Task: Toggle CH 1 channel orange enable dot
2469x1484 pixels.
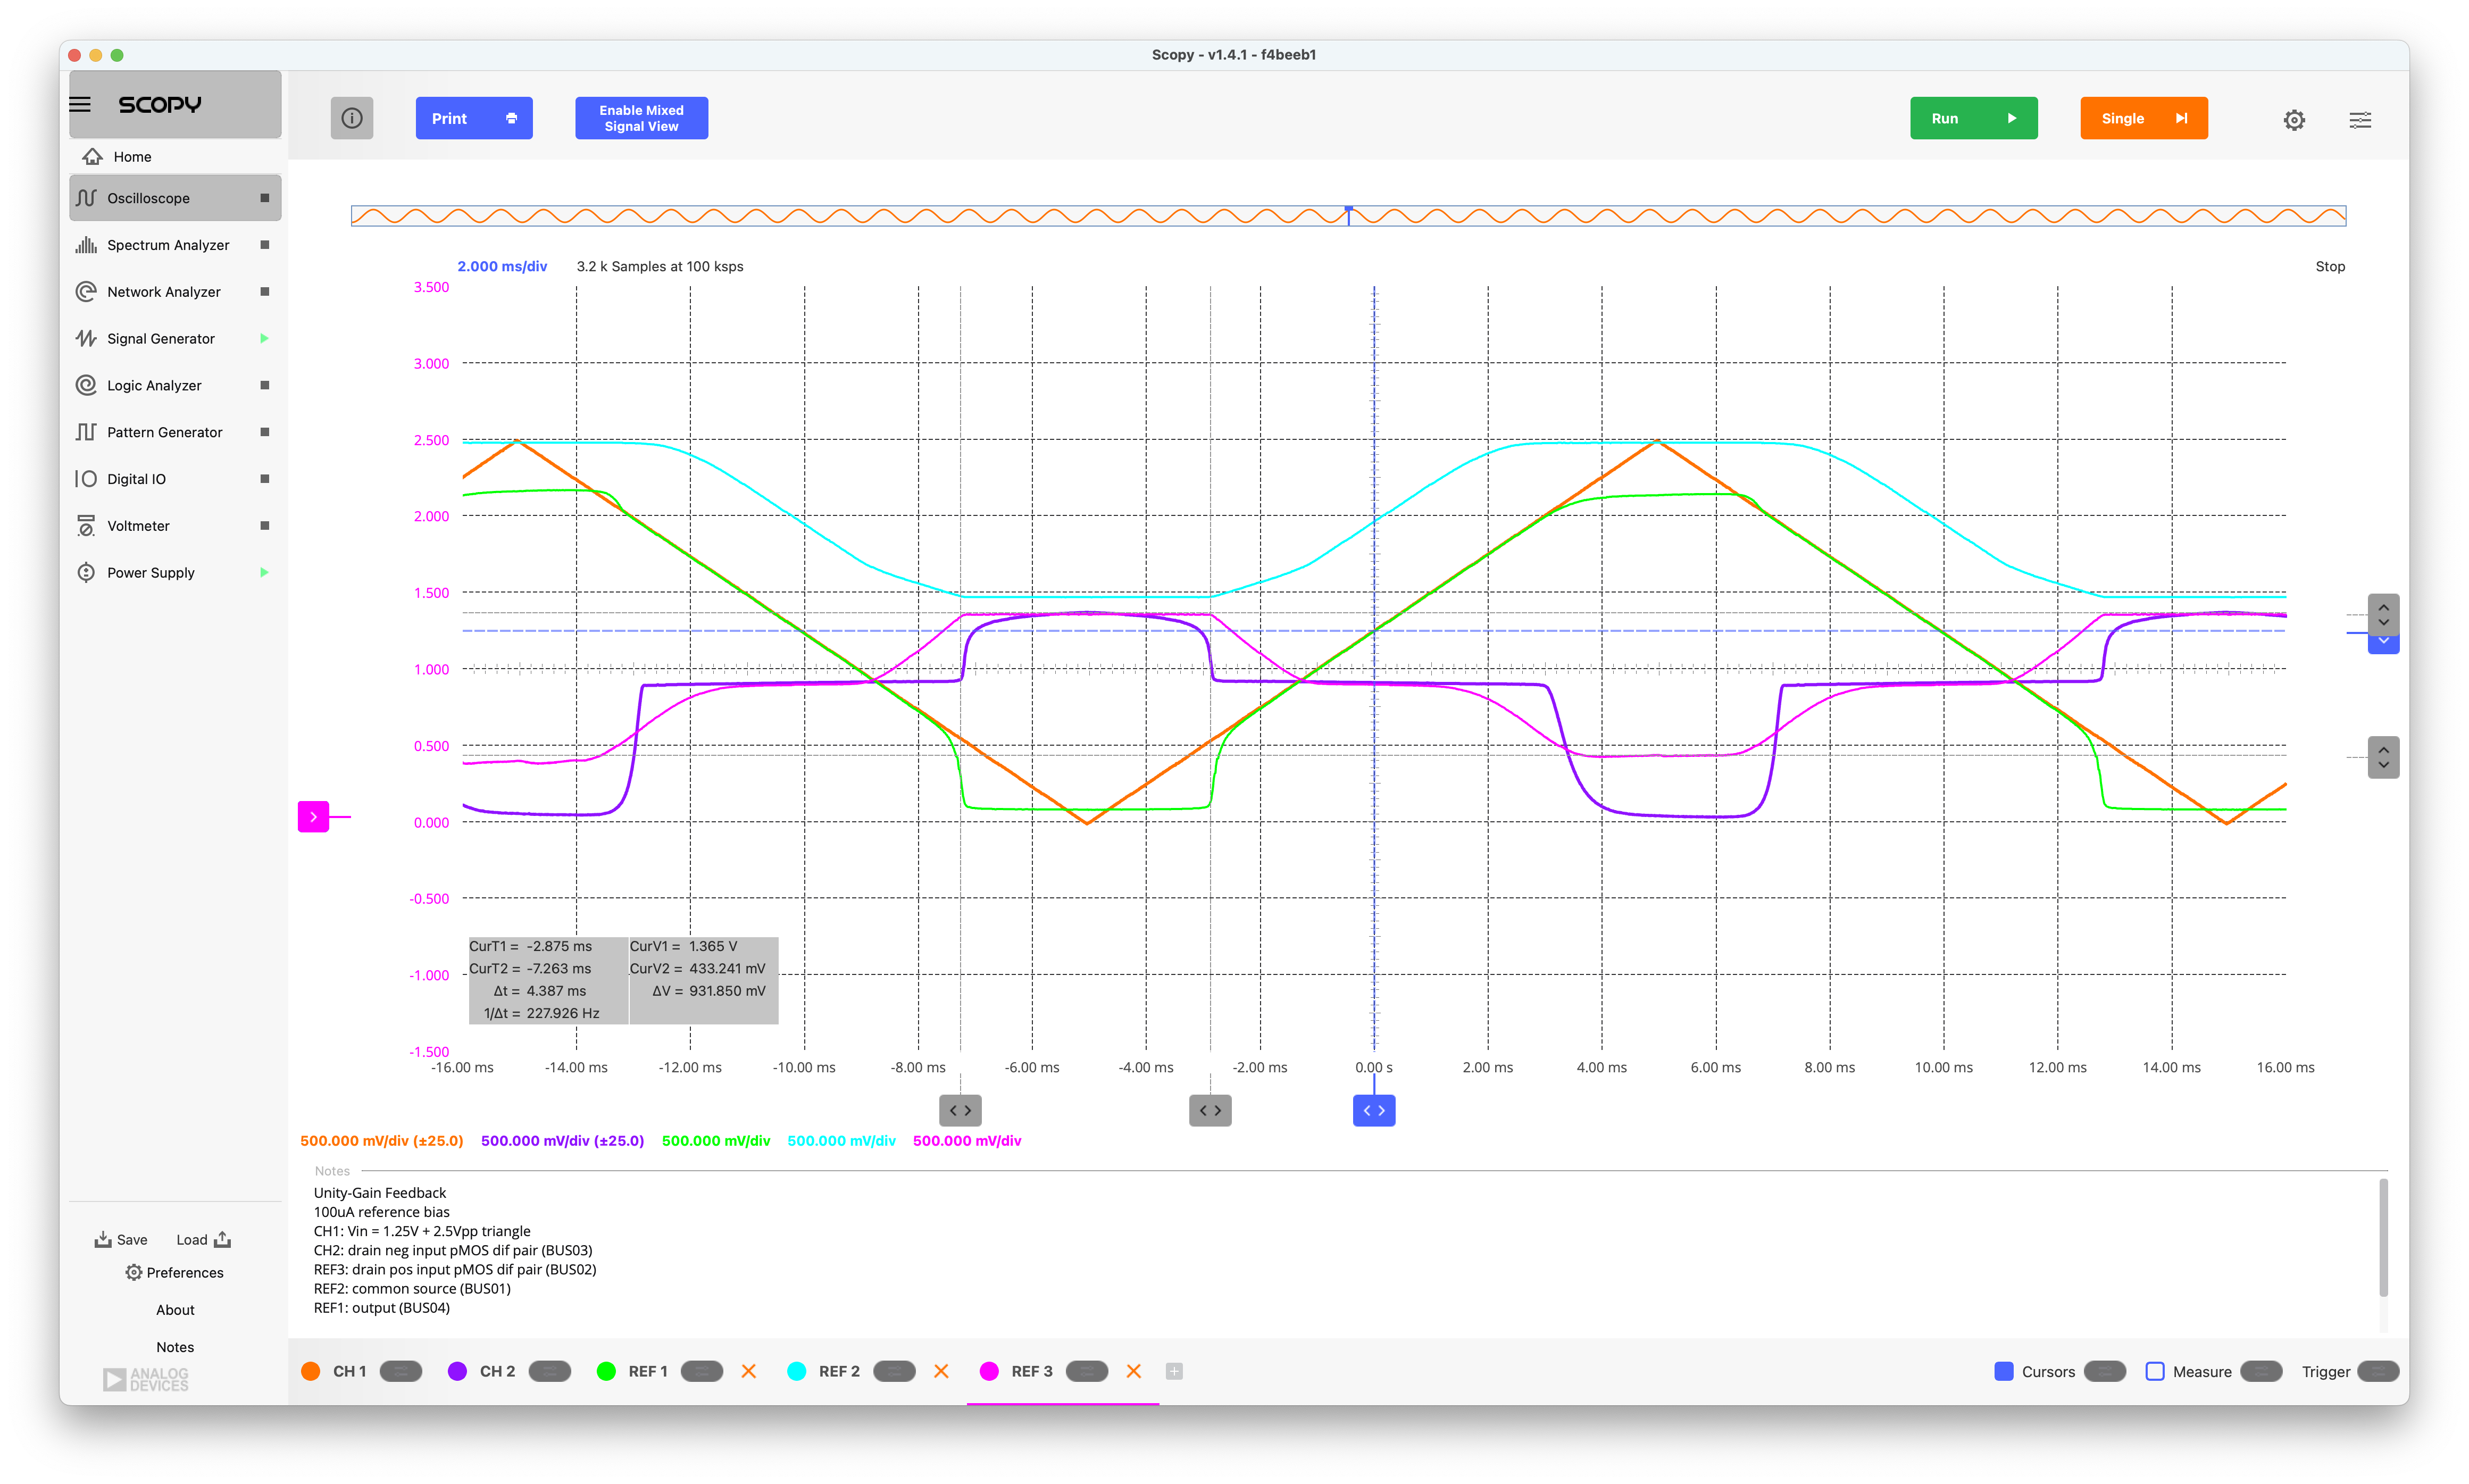Action: click(x=311, y=1372)
